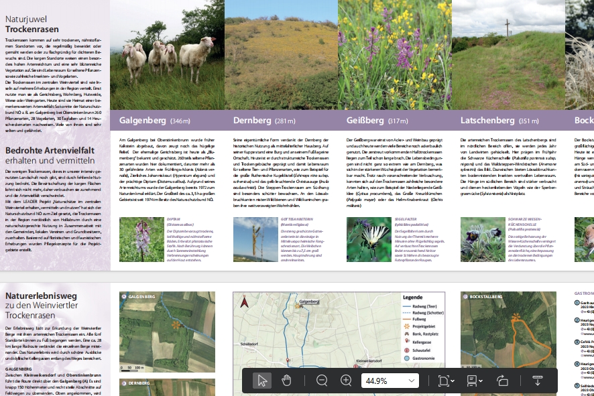Click the 'Naturjuwel Trockenrasen' title
594x396 pixels.
coord(32,24)
